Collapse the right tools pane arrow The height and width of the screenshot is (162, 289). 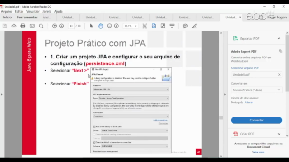225,94
